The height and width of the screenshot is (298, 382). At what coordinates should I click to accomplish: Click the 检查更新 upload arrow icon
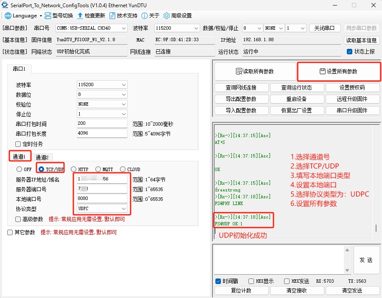coord(80,16)
